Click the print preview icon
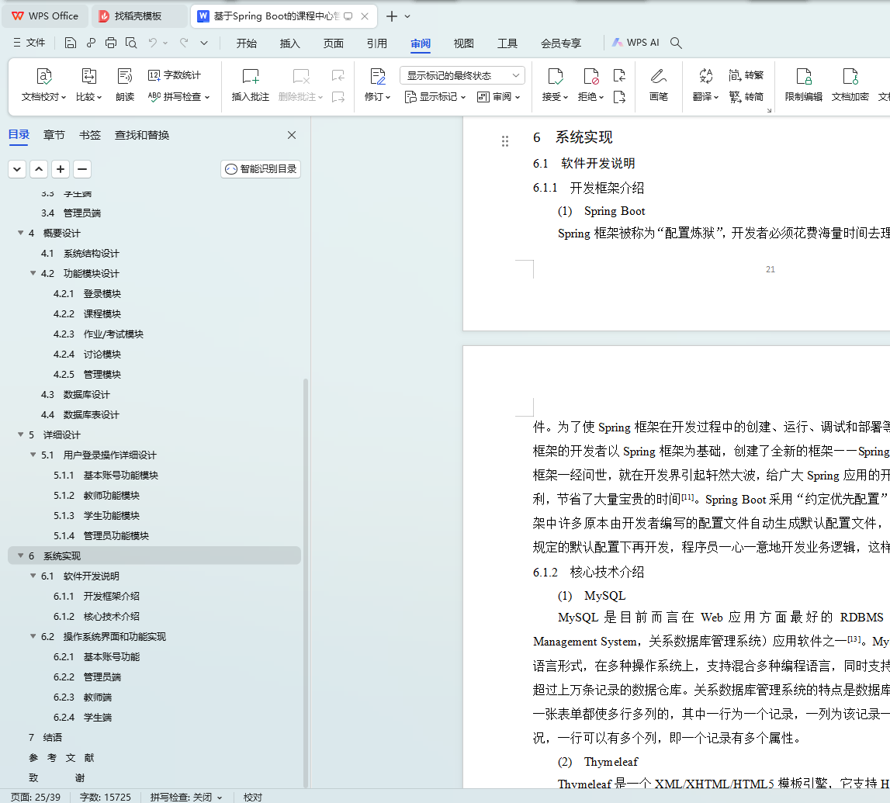The width and height of the screenshot is (890, 803). pos(131,43)
